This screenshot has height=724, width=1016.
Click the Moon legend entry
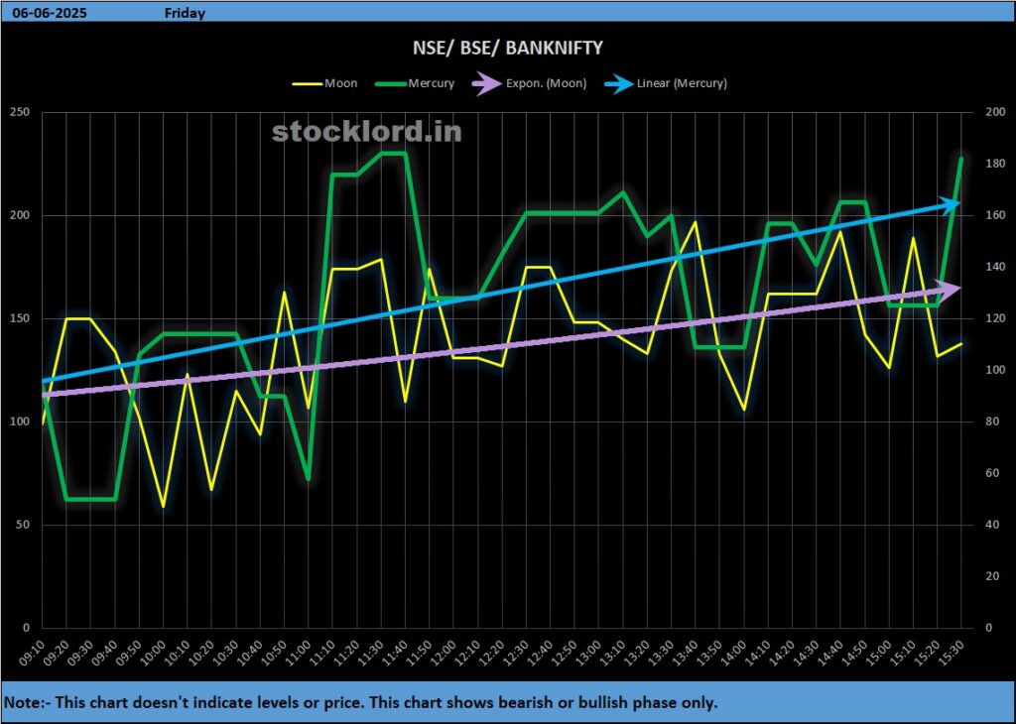[324, 83]
